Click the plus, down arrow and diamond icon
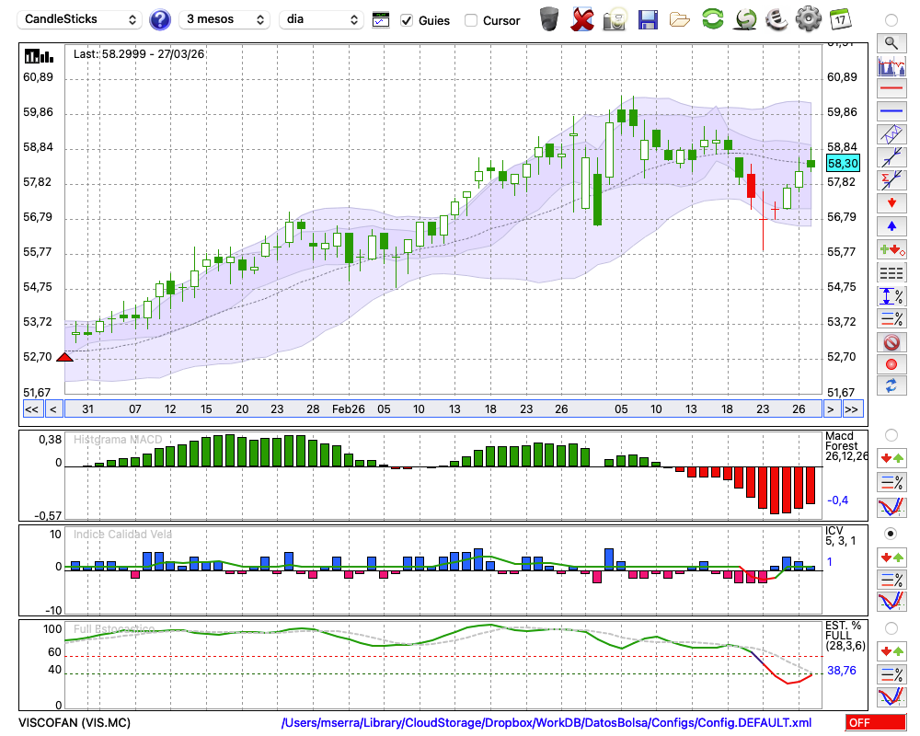920x736 pixels. click(x=891, y=250)
